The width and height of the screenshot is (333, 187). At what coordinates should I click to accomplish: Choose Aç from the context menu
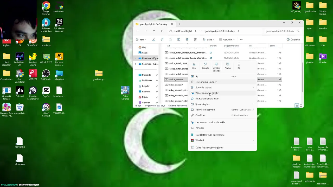coord(222,76)
